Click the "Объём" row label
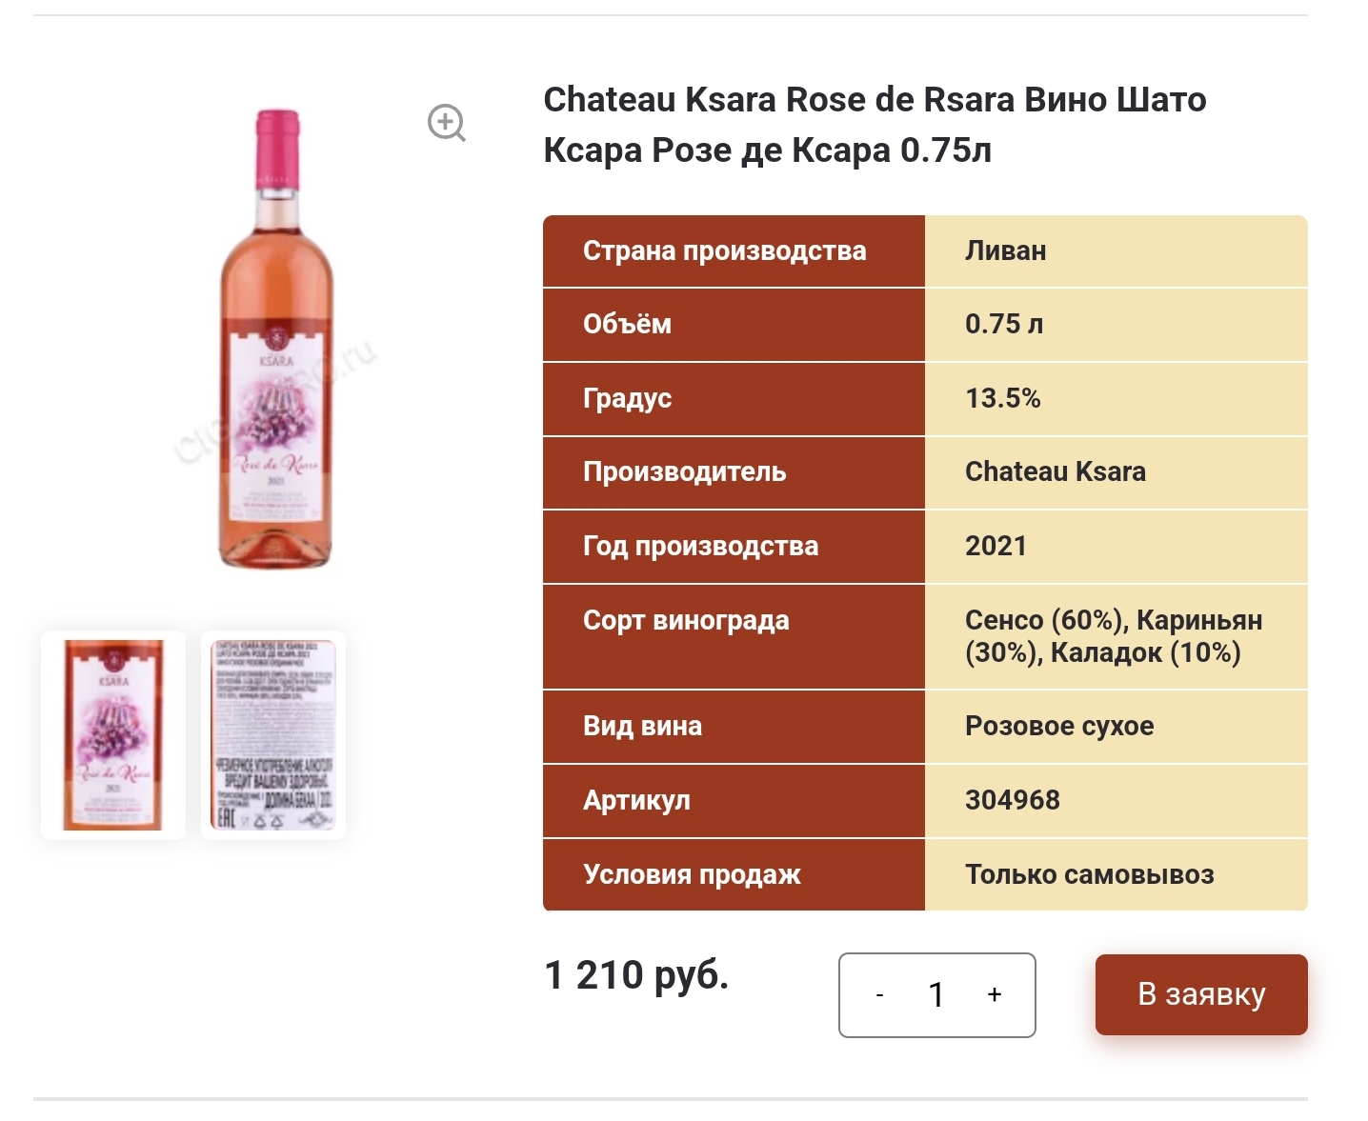The width and height of the screenshot is (1368, 1121). pyautogui.click(x=627, y=325)
